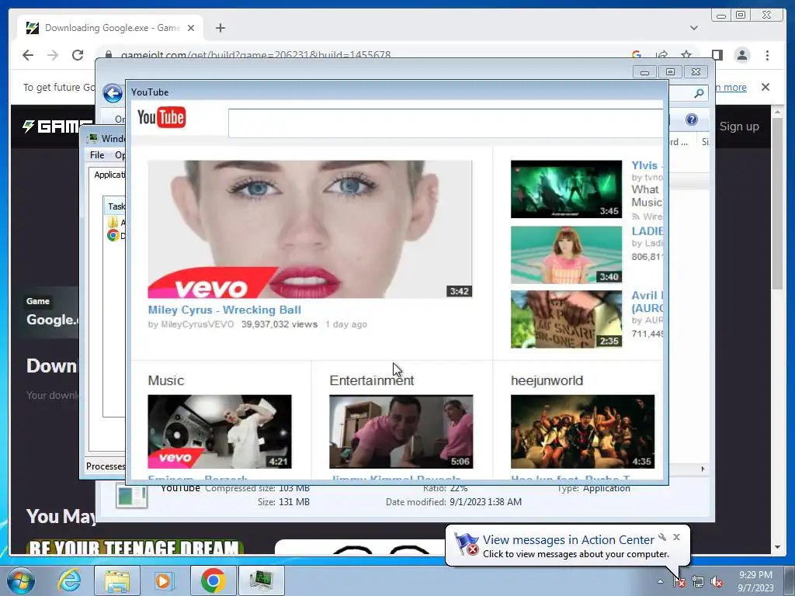795x596 pixels.
Task: Bookmark the page with the star icon
Action: tap(686, 54)
